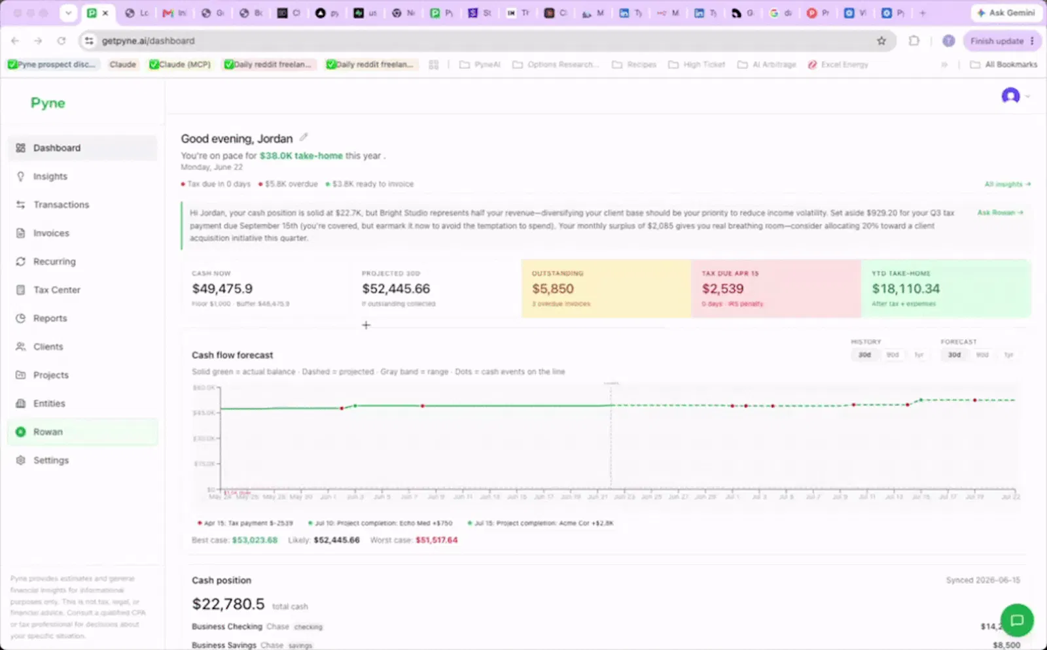
Task: Set History range to 30d
Action: click(865, 355)
